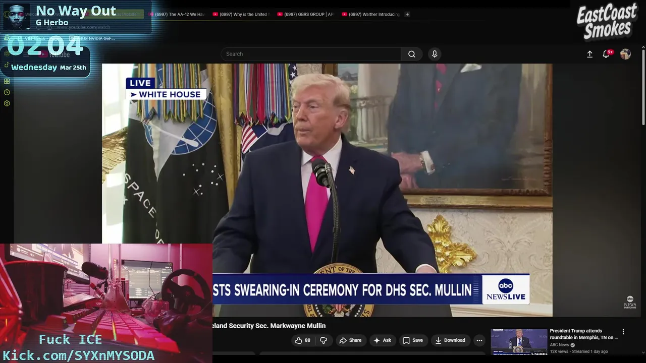Viewport: 646px width, 363px height.
Task: Click the YouTube search magnifier icon
Action: 412,54
